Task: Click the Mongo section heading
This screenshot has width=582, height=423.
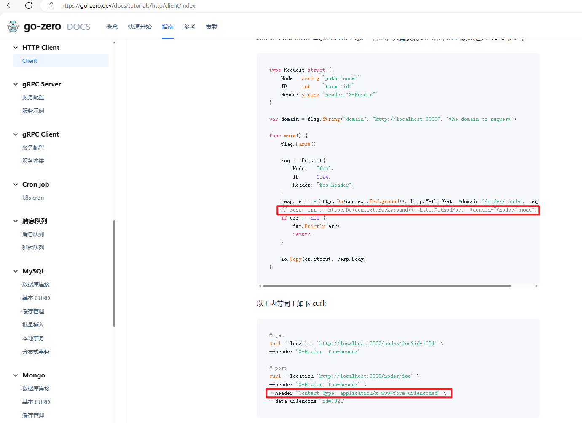Action: click(34, 375)
